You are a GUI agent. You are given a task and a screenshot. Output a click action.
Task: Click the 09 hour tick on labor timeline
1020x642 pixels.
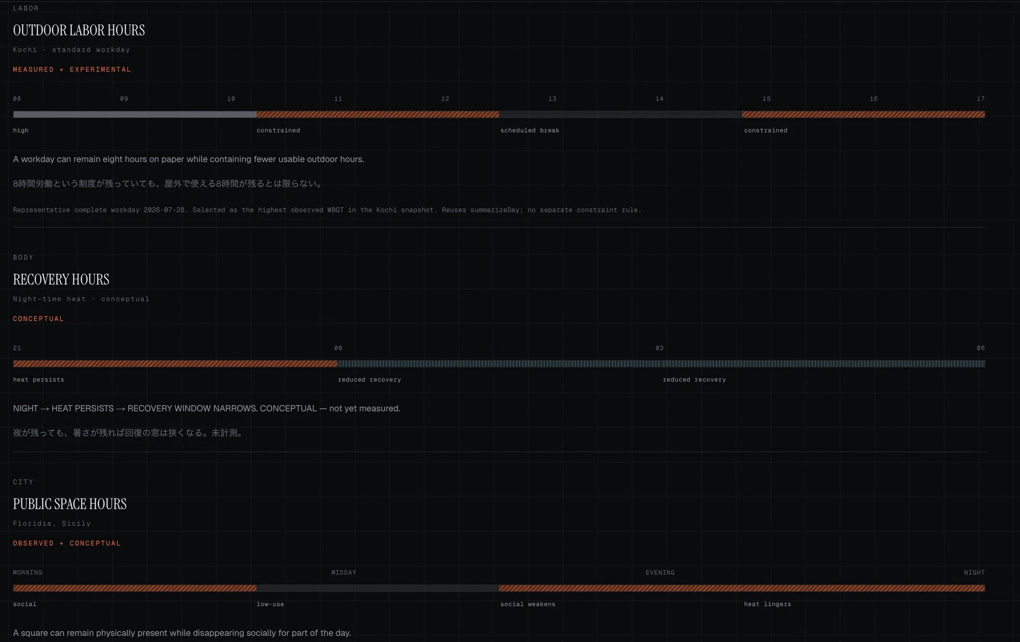[124, 99]
